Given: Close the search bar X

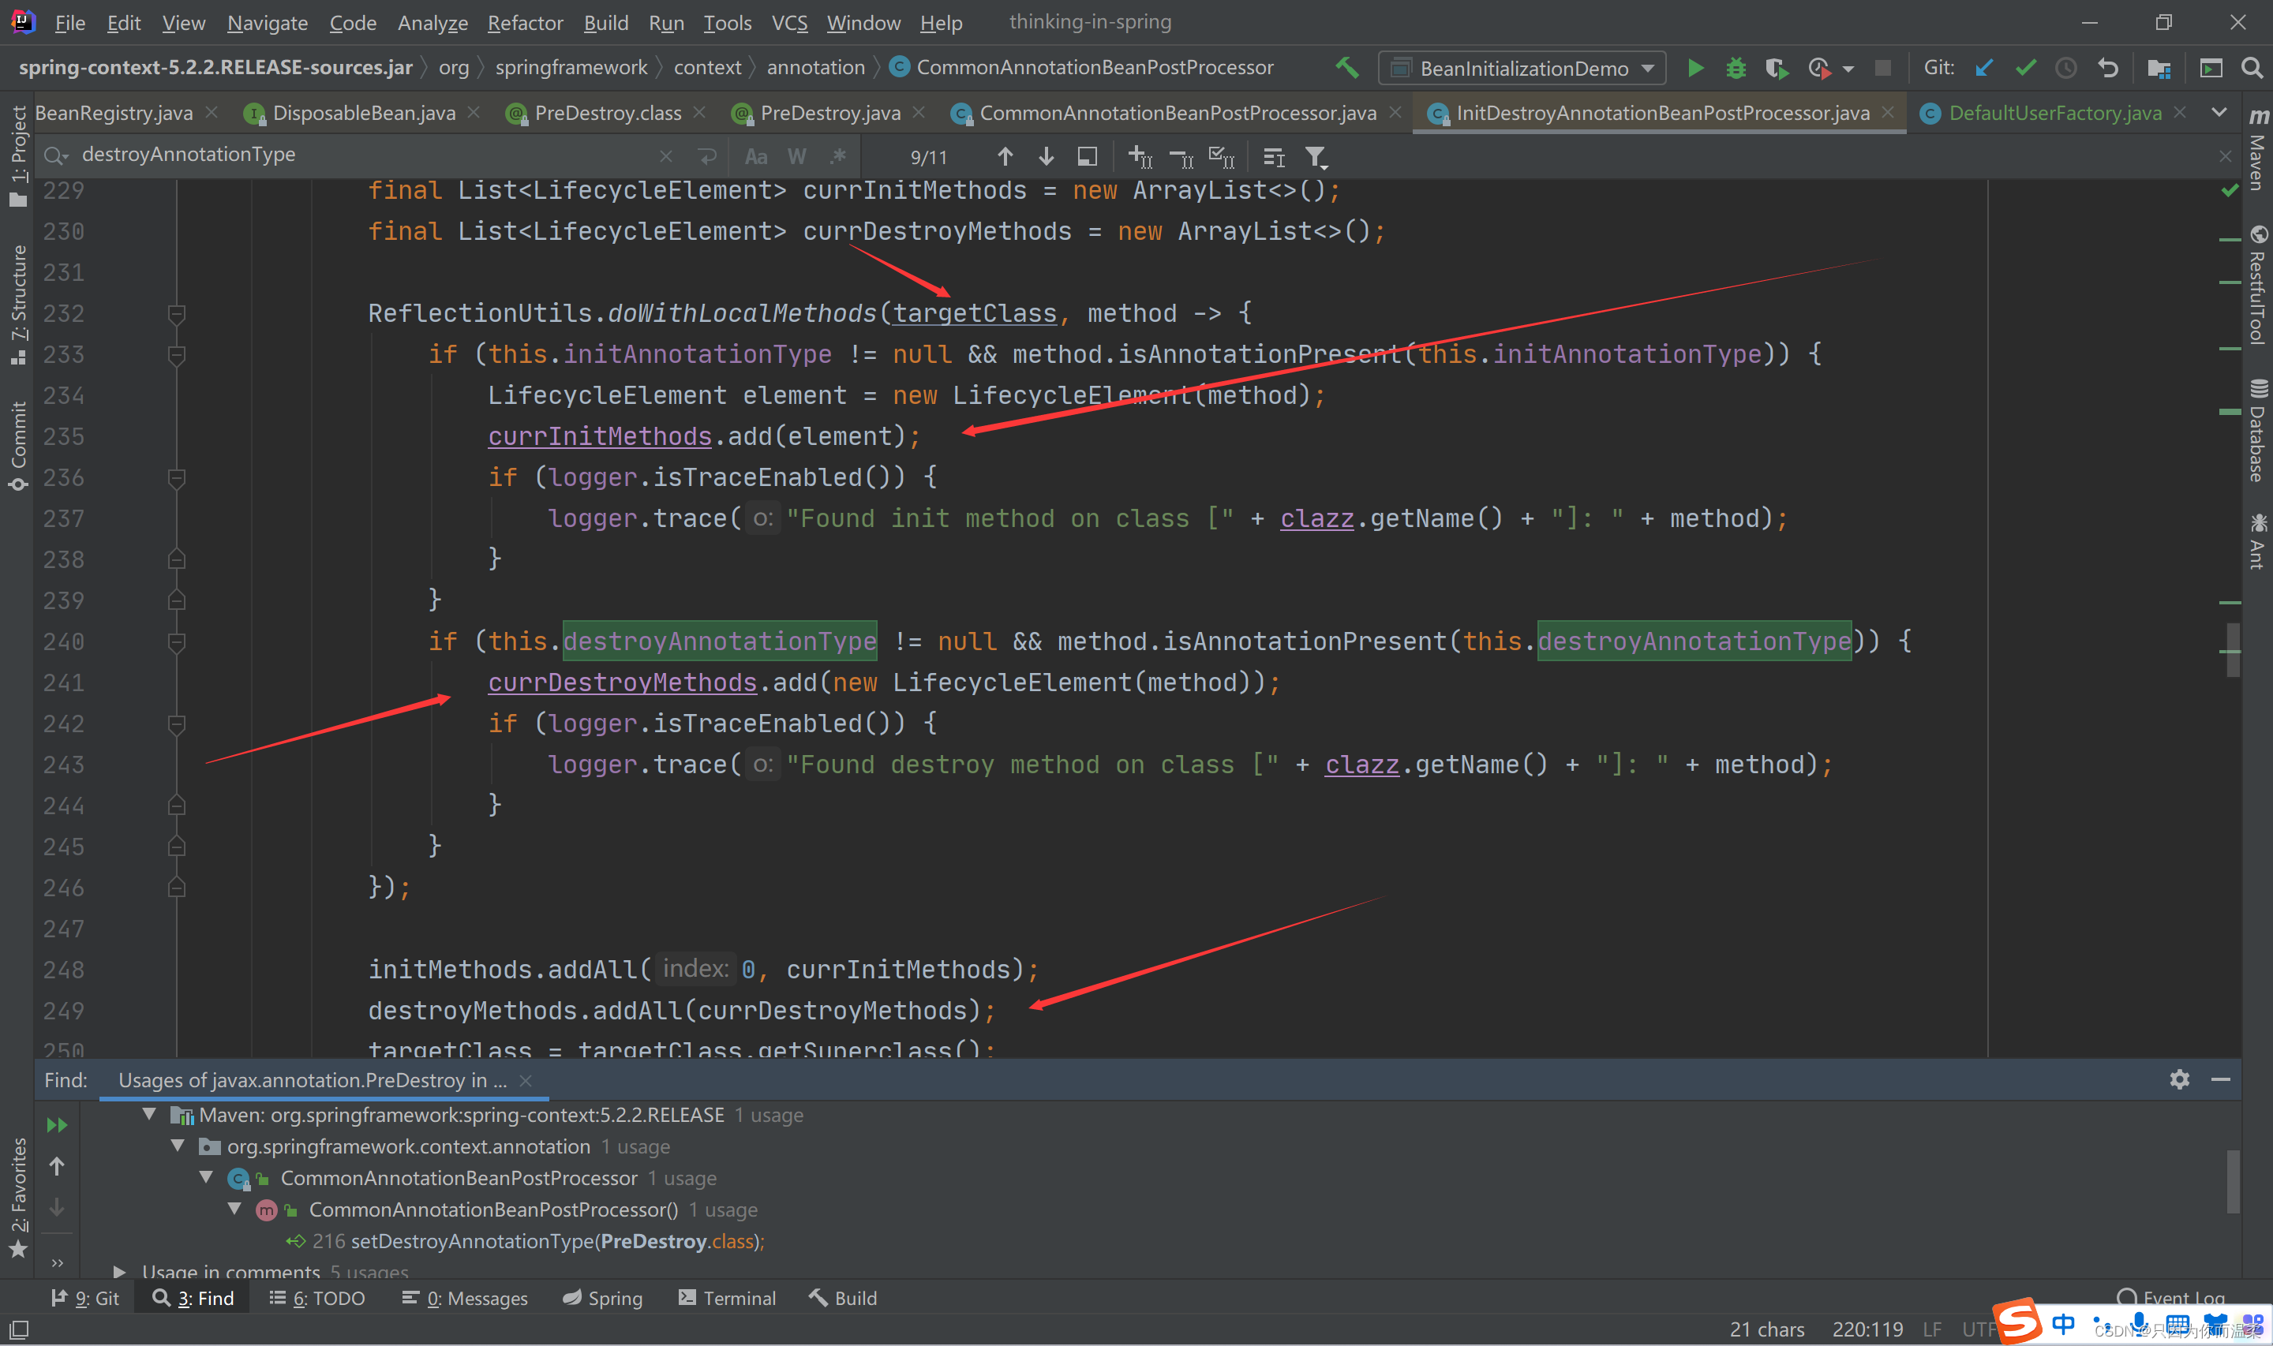Looking at the screenshot, I should 2224,157.
